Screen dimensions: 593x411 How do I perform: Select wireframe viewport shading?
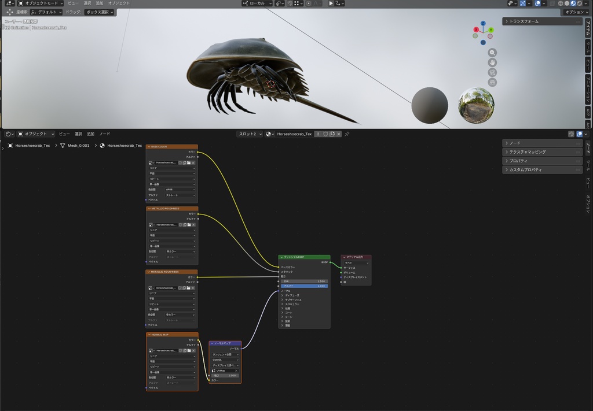tap(561, 3)
